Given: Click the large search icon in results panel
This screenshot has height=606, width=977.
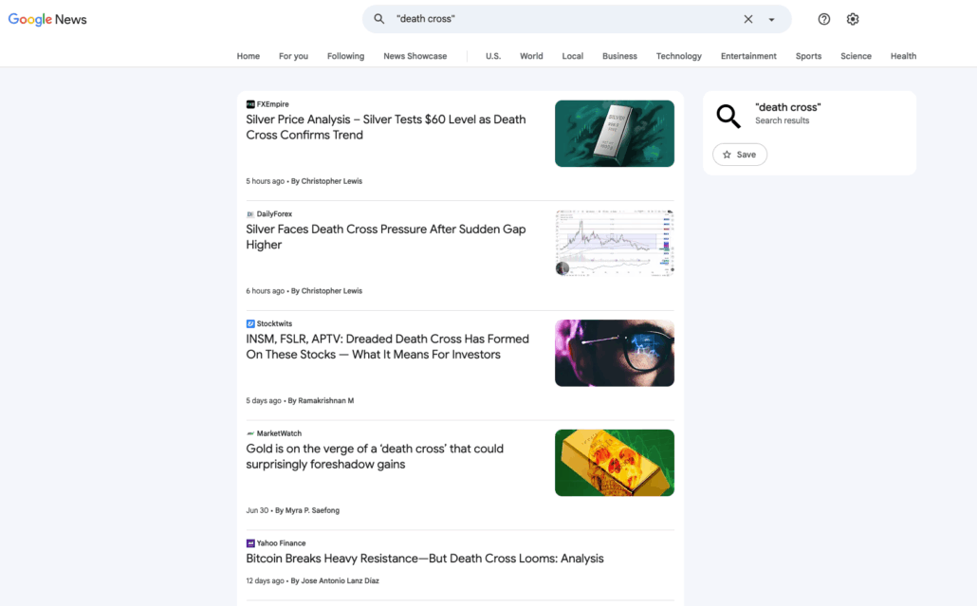Looking at the screenshot, I should pos(728,116).
